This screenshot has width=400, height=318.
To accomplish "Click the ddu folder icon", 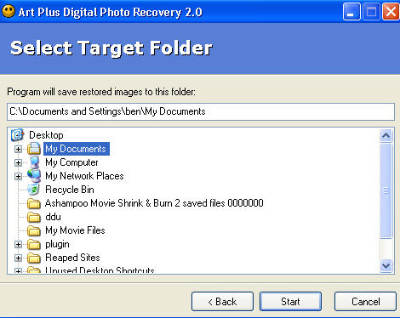I will coord(34,217).
